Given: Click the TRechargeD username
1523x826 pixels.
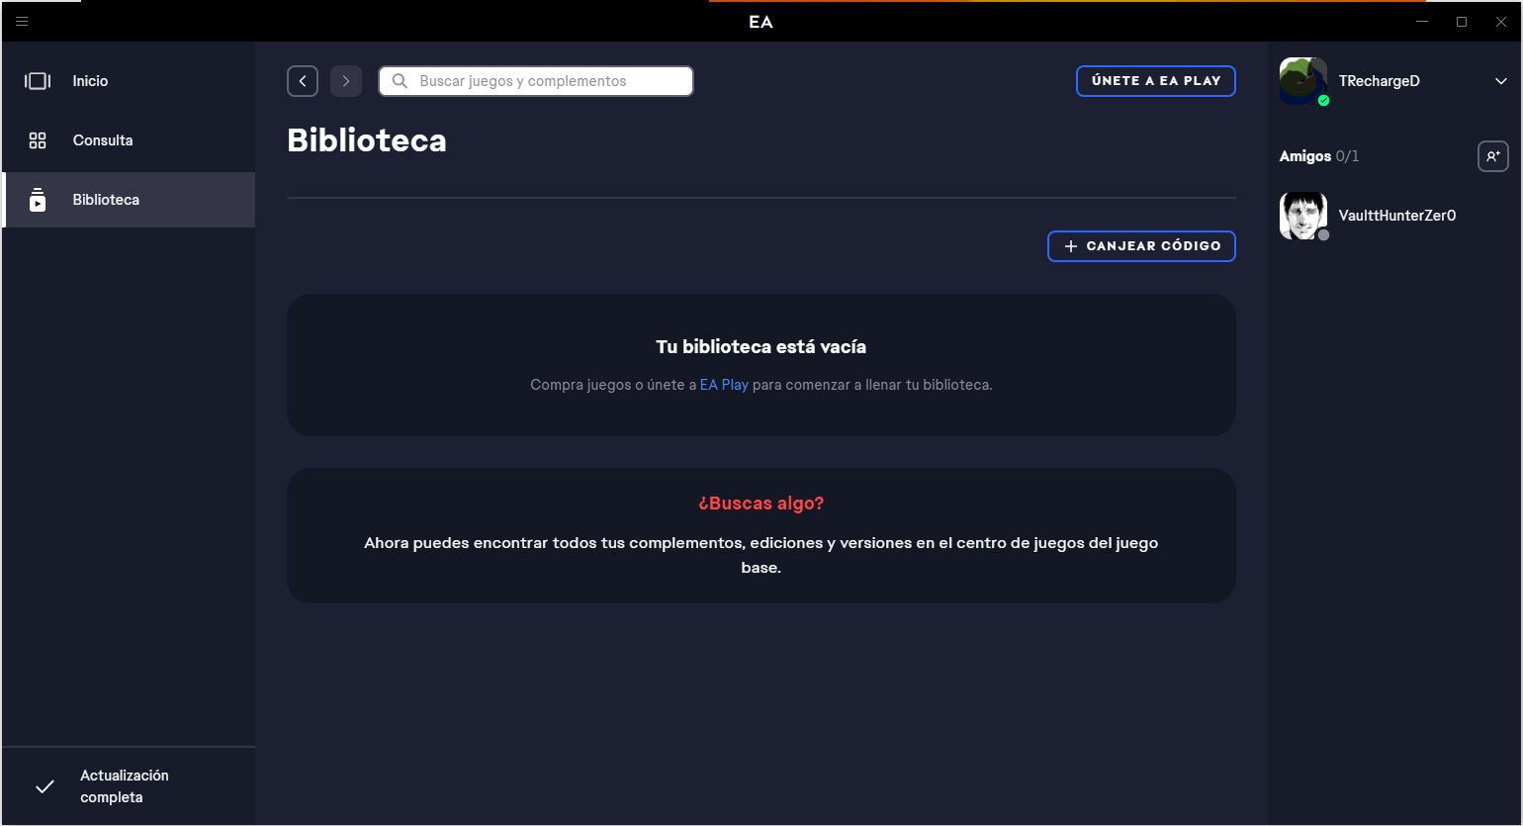Looking at the screenshot, I should point(1380,81).
